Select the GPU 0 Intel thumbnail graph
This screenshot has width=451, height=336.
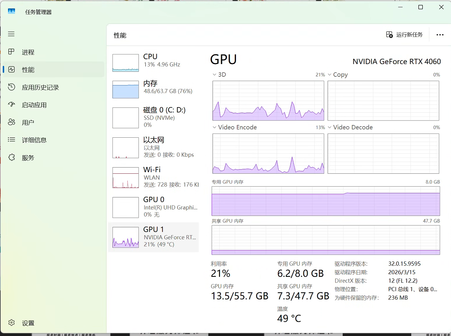pyautogui.click(x=126, y=208)
